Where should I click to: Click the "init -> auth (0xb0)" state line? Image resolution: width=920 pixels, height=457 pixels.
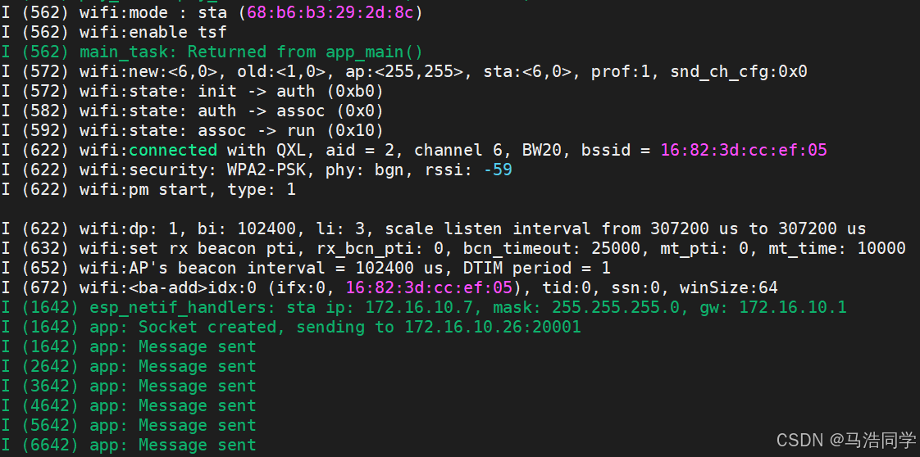point(192,92)
